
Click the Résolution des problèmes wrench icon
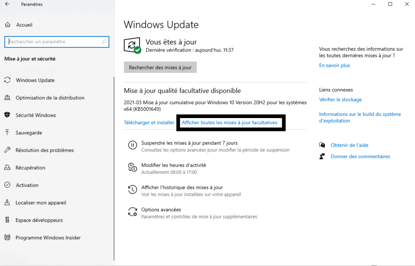[x=7, y=150]
